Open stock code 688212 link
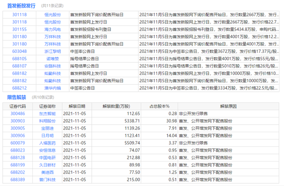 [20, 88]
